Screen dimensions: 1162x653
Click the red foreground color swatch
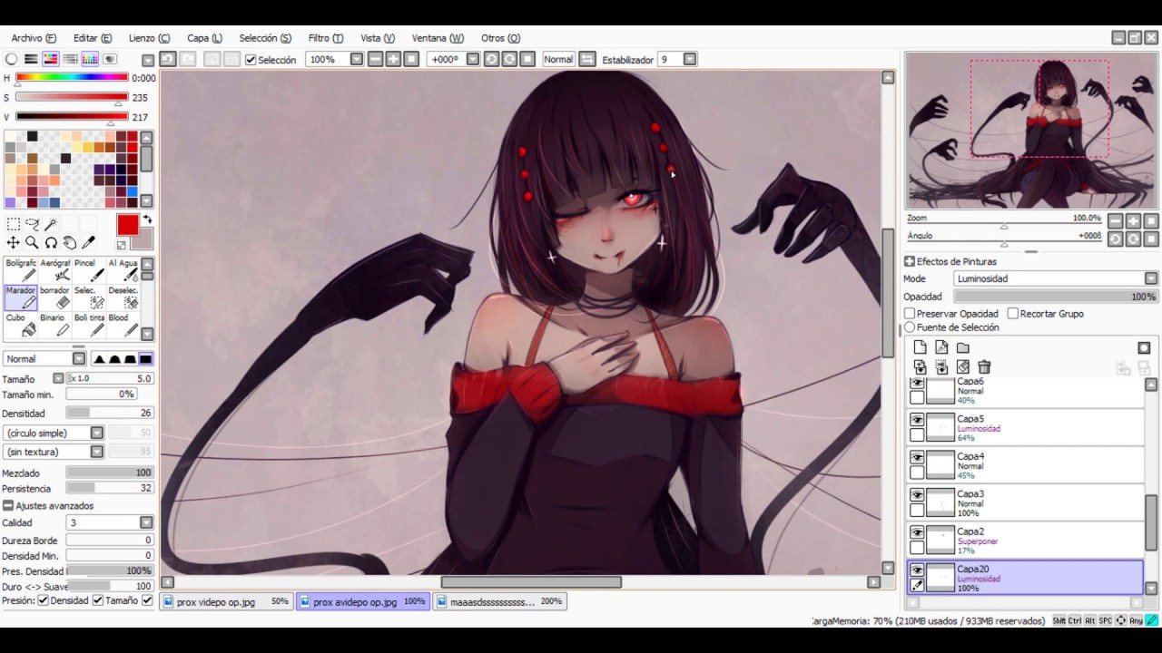(x=127, y=226)
